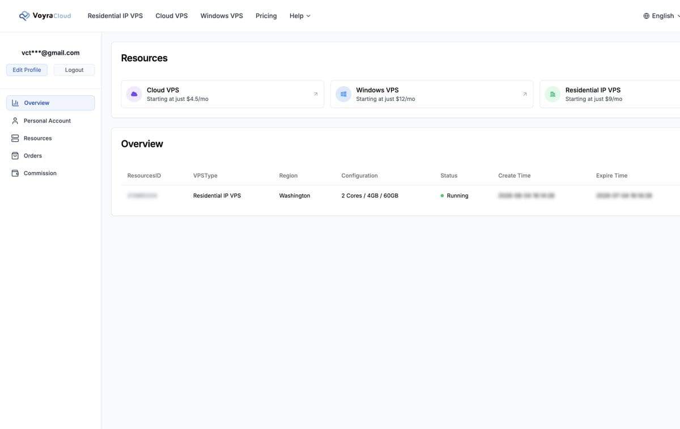Select Personal Account in the sidebar

(x=50, y=121)
